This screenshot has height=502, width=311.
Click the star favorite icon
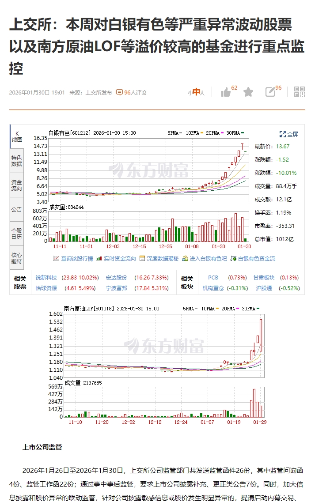click(248, 92)
